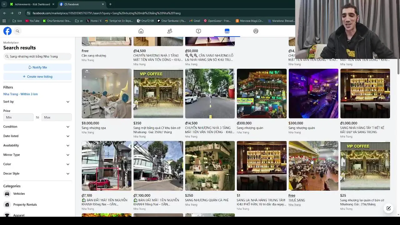
Task: Open the Property Rentals category link
Action: tap(25, 204)
